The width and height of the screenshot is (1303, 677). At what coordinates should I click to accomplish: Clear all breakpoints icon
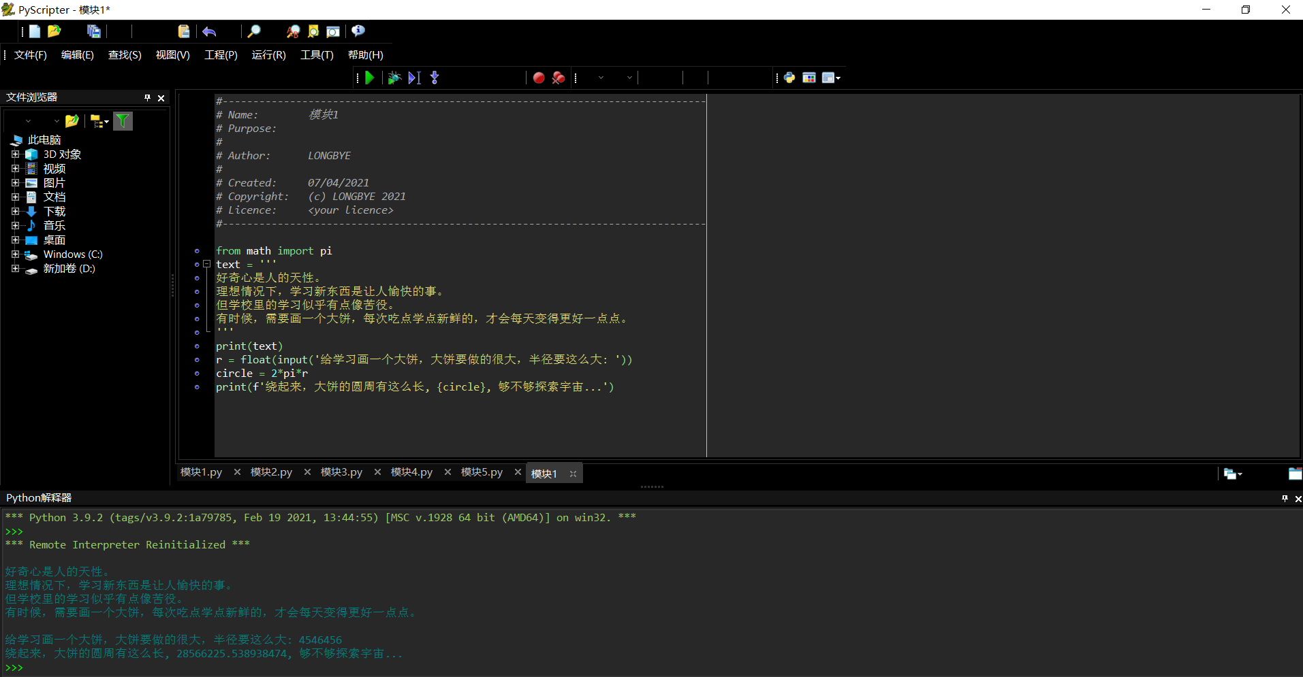tap(559, 78)
